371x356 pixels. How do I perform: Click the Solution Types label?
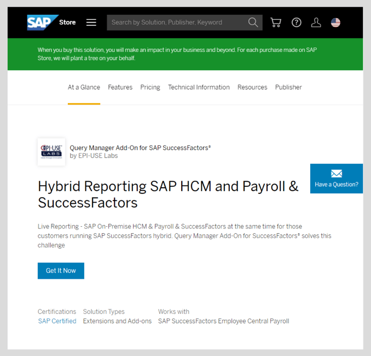point(103,312)
